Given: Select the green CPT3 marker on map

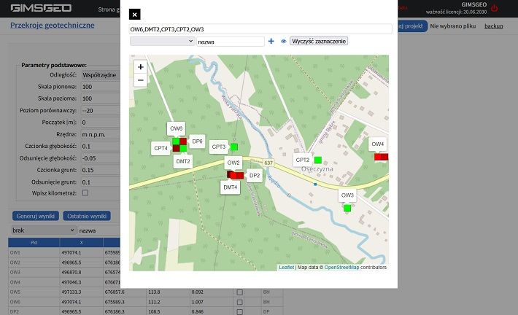Looking at the screenshot, I should point(234,147).
